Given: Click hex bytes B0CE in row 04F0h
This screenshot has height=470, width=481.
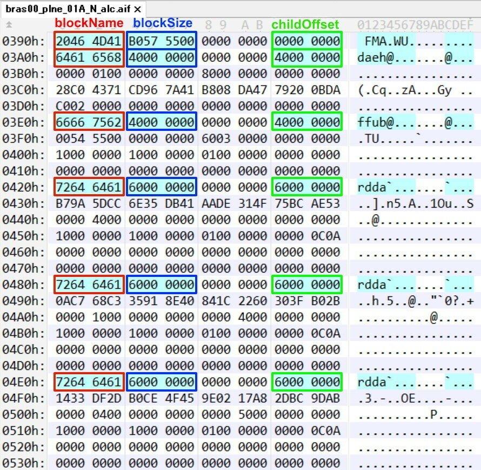Looking at the screenshot, I should pos(143,398).
